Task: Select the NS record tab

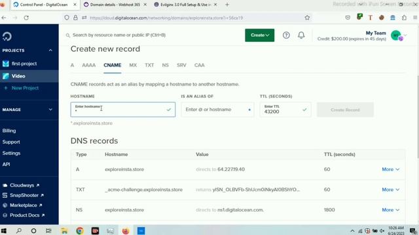Action: [165, 65]
